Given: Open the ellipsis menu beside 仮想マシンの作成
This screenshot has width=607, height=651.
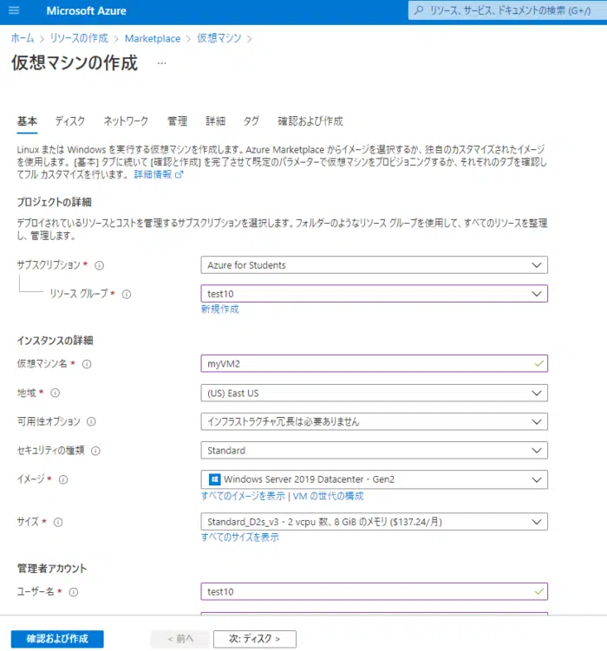Looking at the screenshot, I should click(x=161, y=63).
